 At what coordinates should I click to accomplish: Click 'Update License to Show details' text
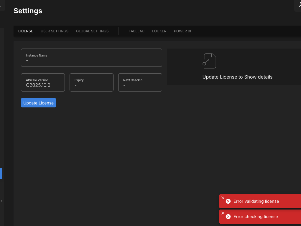[x=237, y=77]
